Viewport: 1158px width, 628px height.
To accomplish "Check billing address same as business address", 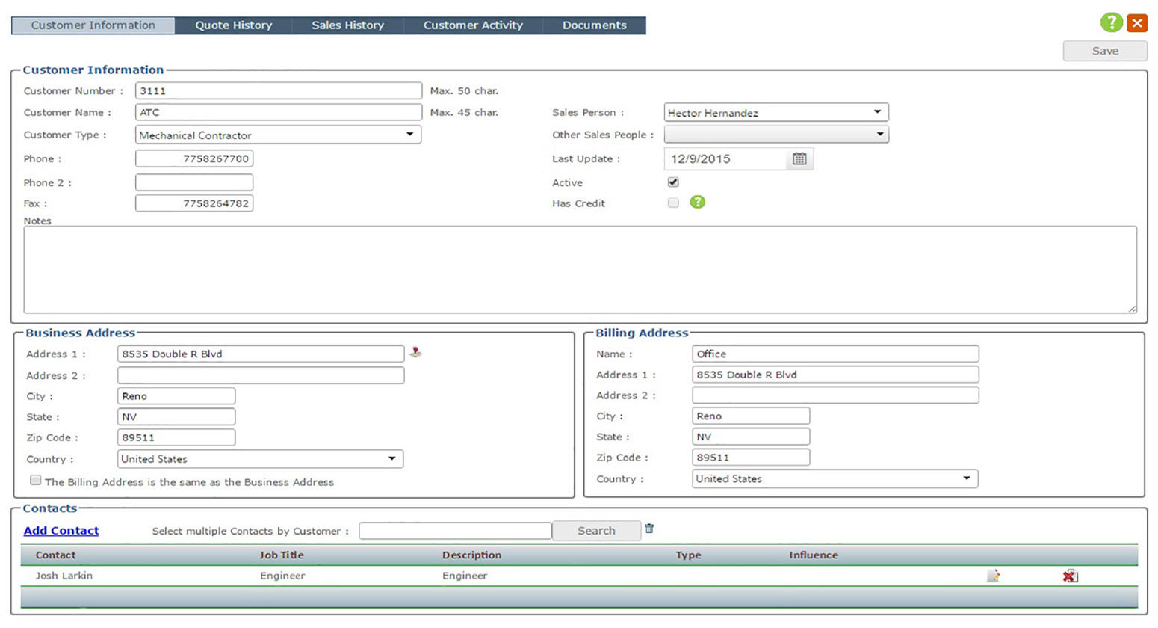I will [35, 481].
